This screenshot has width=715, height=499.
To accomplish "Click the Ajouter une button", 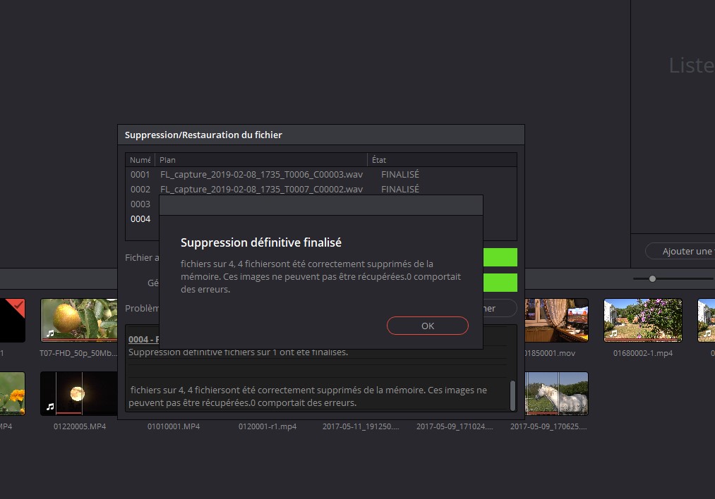I will coord(680,251).
